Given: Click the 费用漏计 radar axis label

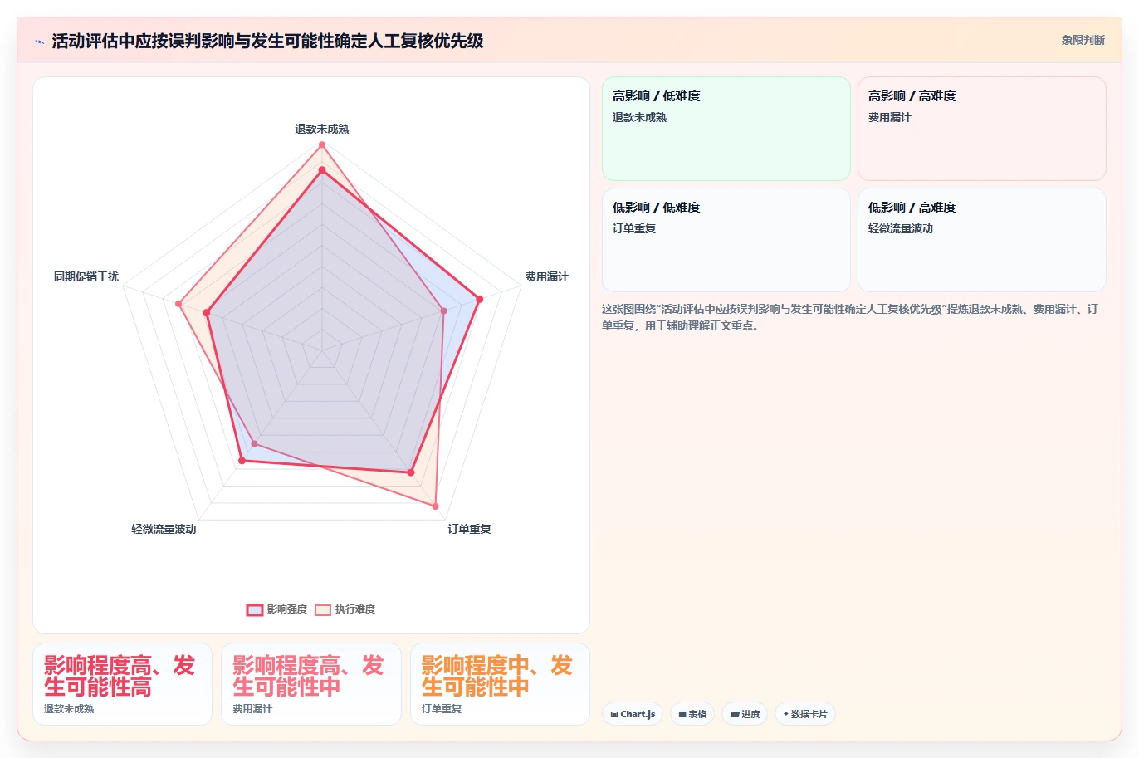Looking at the screenshot, I should pyautogui.click(x=546, y=276).
